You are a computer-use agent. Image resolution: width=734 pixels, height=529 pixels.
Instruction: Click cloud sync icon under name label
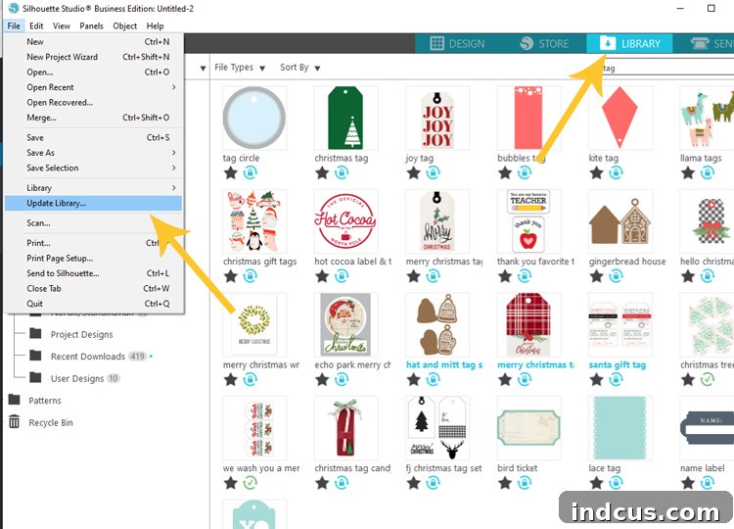708,482
